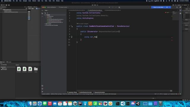Click the Rider Search Everywhere magnifier
The image size is (190, 107).
click(177, 7)
